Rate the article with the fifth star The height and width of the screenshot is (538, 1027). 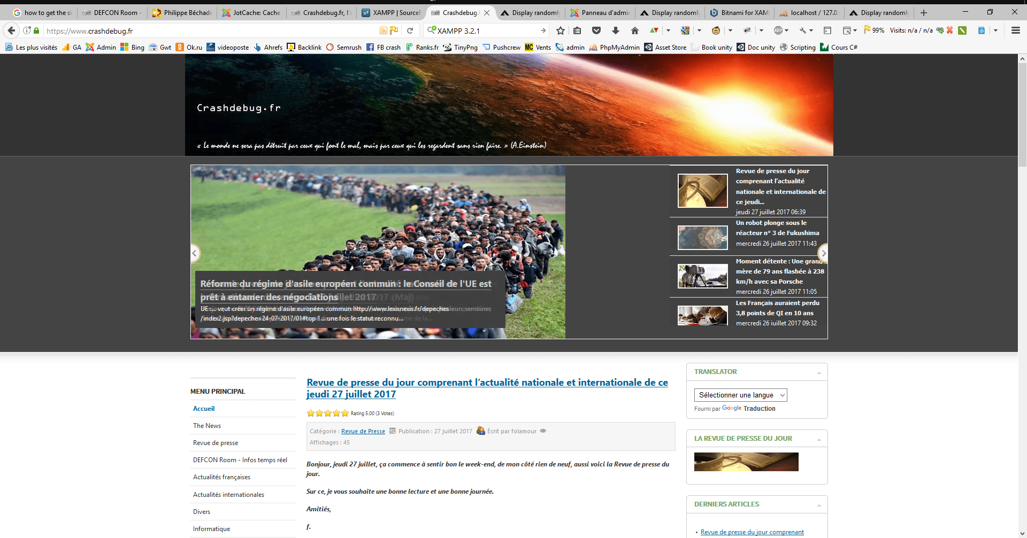(345, 413)
